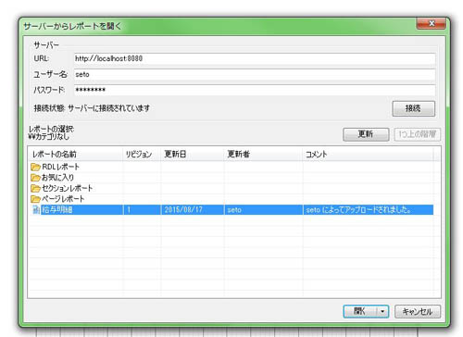Sort by コメント column header
This screenshot has height=337, width=463.
(x=368, y=154)
